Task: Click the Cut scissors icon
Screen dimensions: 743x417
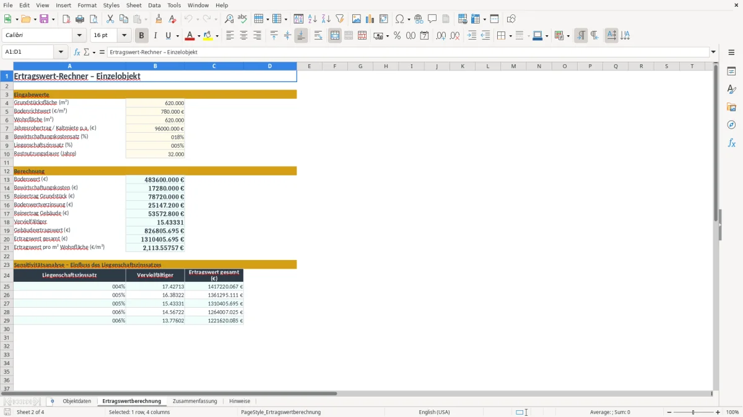Action: pyautogui.click(x=110, y=19)
